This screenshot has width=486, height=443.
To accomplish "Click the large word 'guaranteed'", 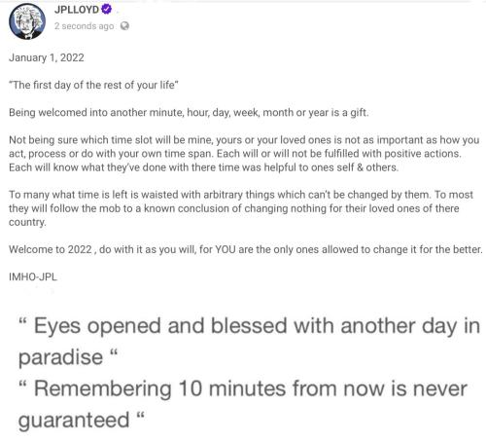I will pyautogui.click(x=74, y=420).
